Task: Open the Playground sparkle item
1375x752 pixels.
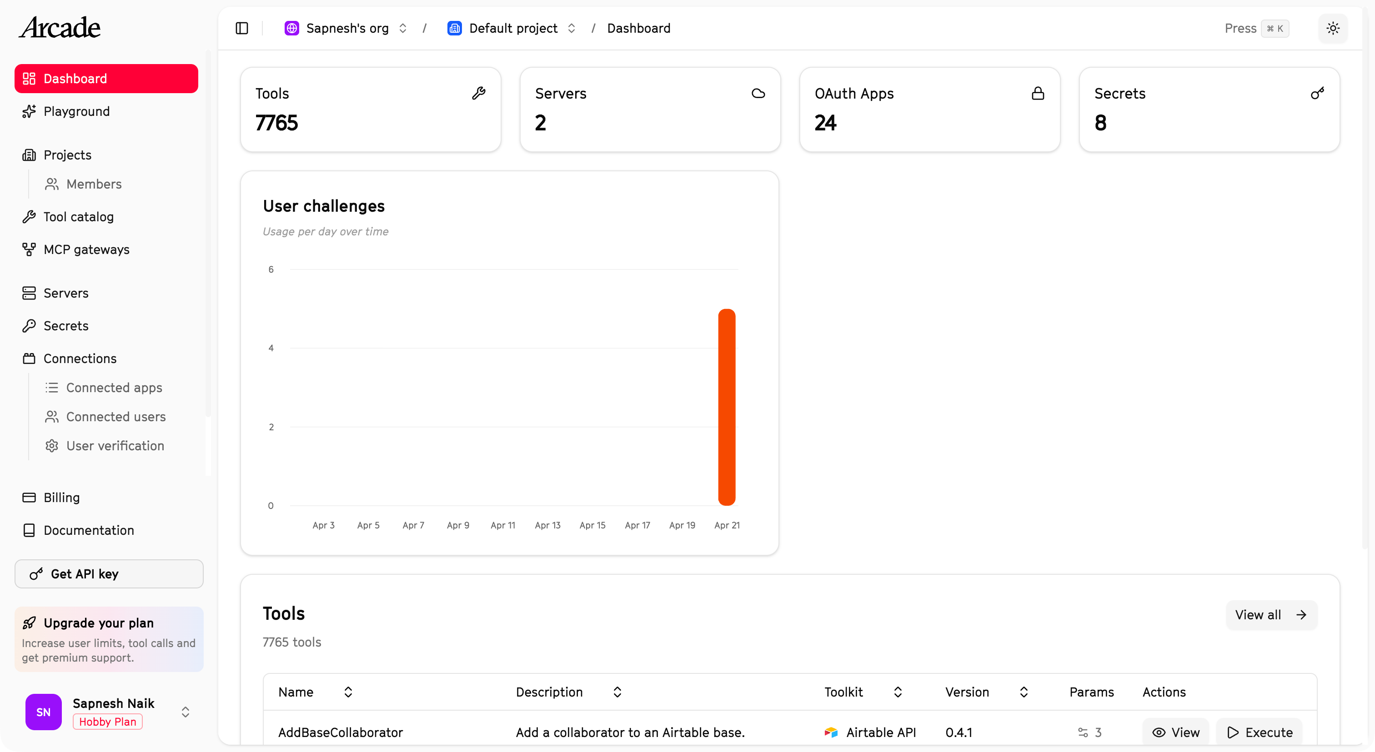Action: coord(76,111)
